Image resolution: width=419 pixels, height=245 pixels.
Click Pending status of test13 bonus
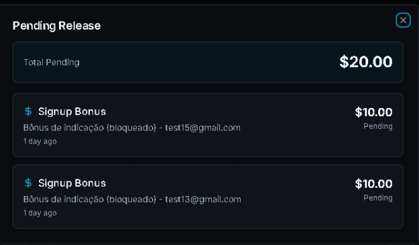coord(378,198)
